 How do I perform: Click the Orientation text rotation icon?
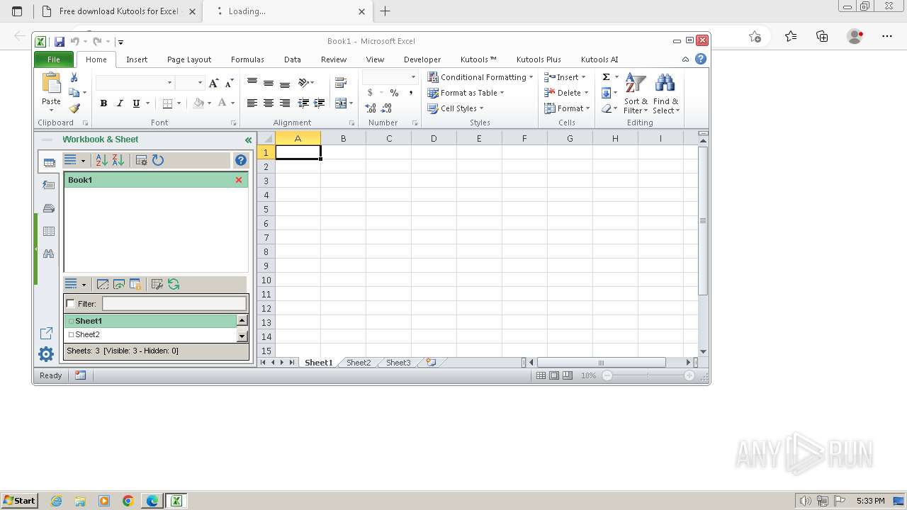point(303,83)
